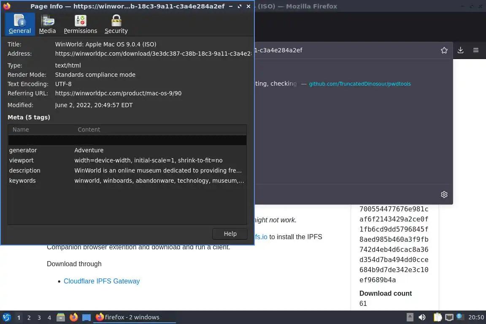Open the Security tab with lock icon

(116, 24)
